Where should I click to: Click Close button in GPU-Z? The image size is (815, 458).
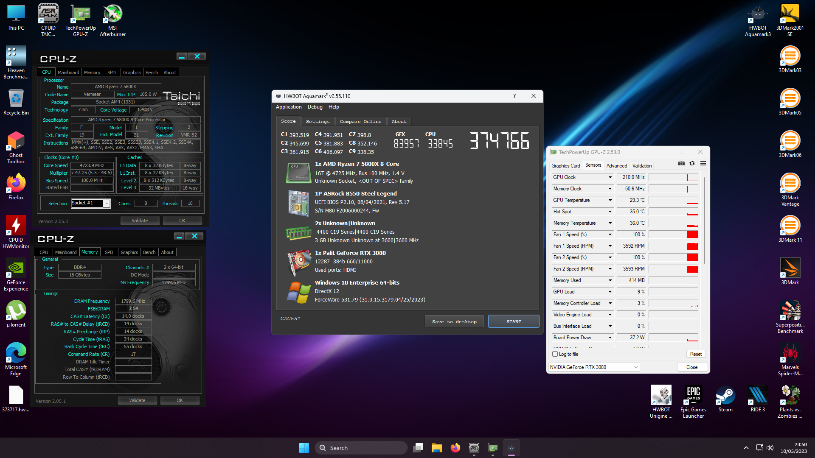692,367
